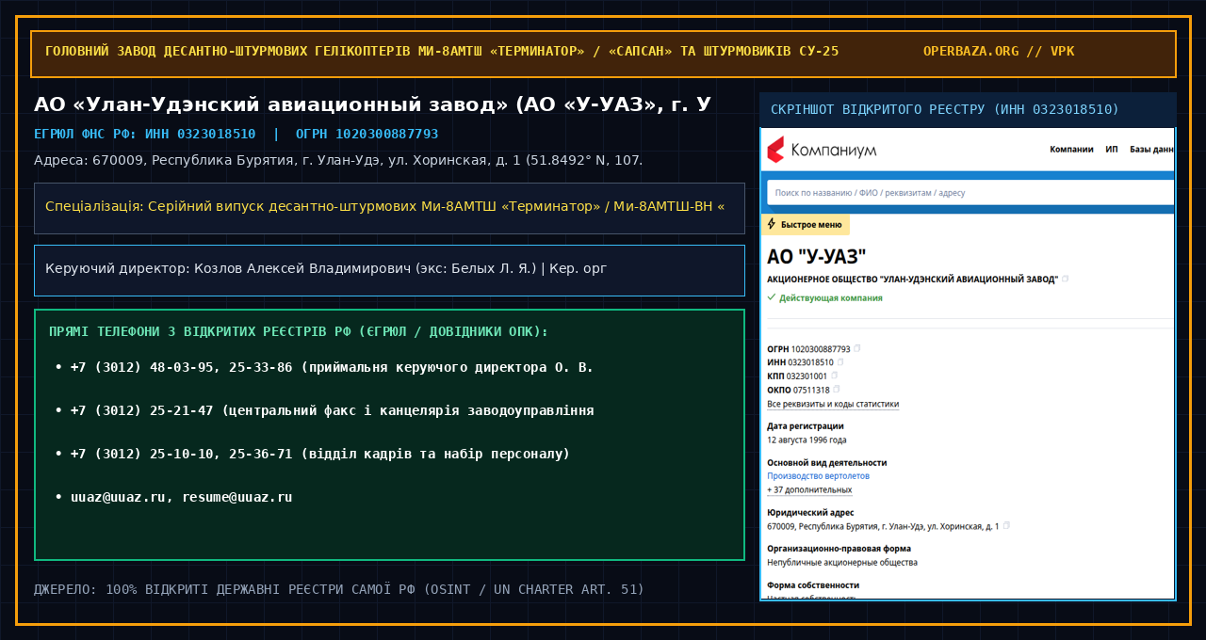Copy the ИНН value with its copy icon
Viewport: 1206px width, 640px height.
(x=839, y=361)
